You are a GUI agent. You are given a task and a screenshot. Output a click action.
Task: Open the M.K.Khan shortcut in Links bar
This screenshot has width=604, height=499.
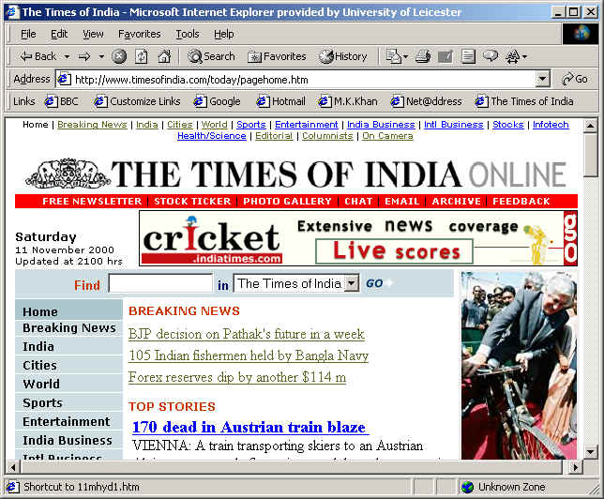pos(347,101)
